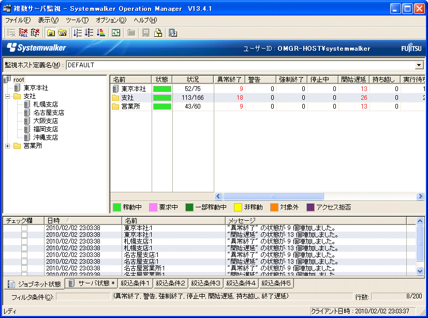428x318 pixels.
Task: Click the folder icon in the 営業所 table row
Action: pyautogui.click(x=115, y=107)
